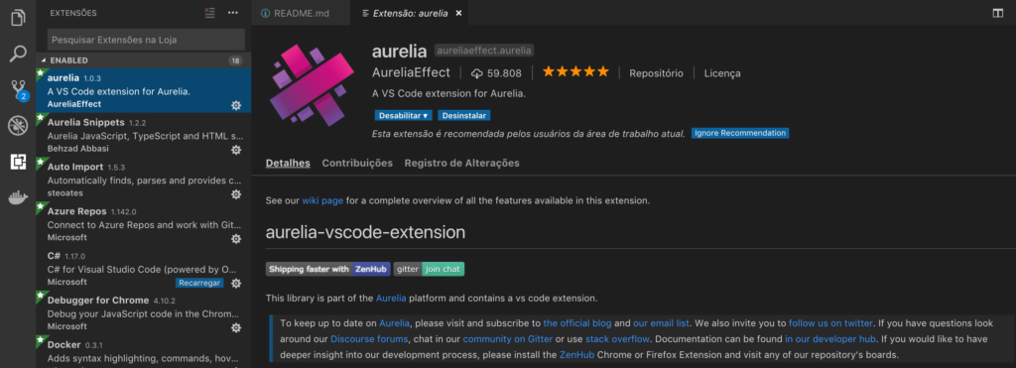This screenshot has width=1016, height=368.
Task: Open the Docker view in activity bar
Action: (x=18, y=197)
